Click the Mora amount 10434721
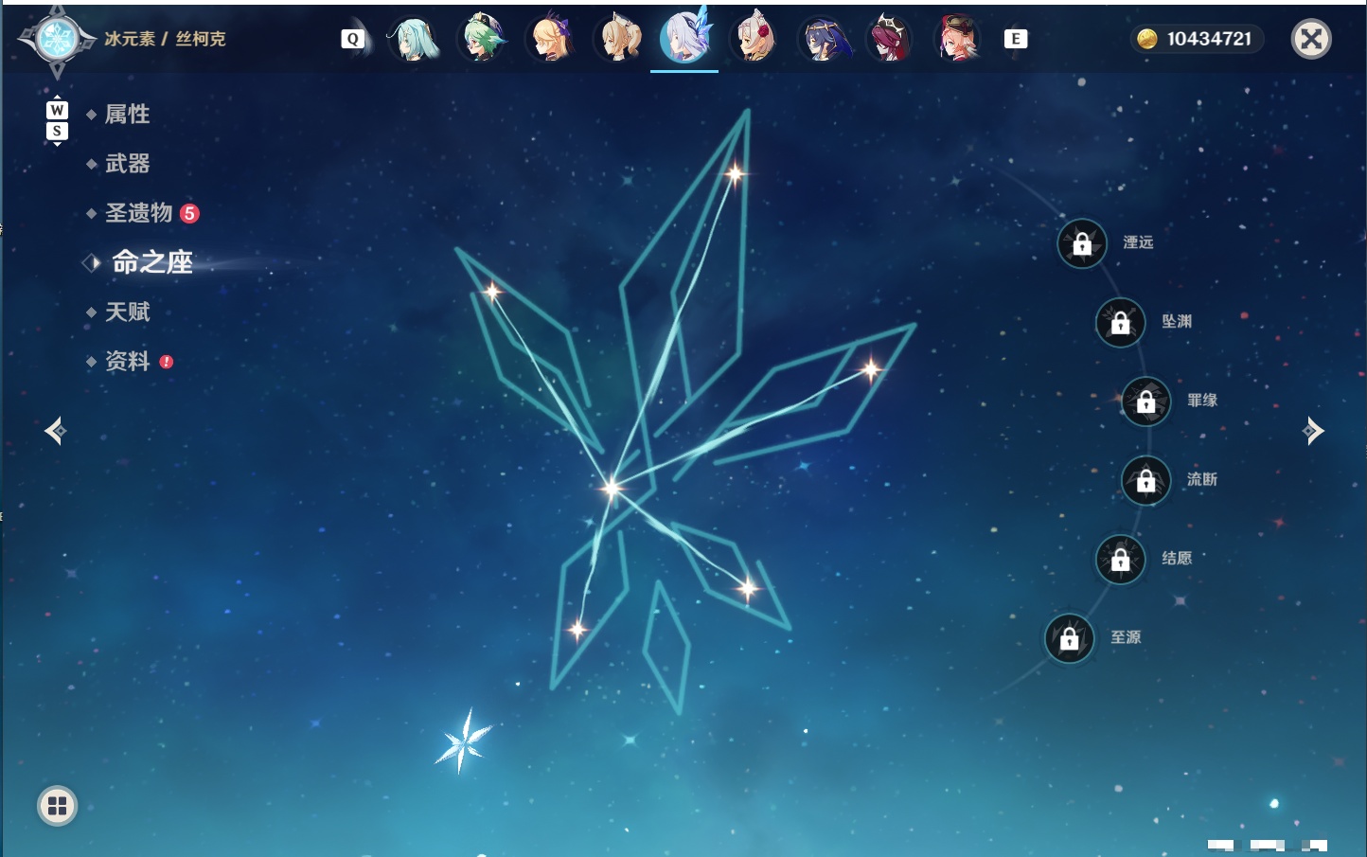Image resolution: width=1367 pixels, height=857 pixels. 1209,39
